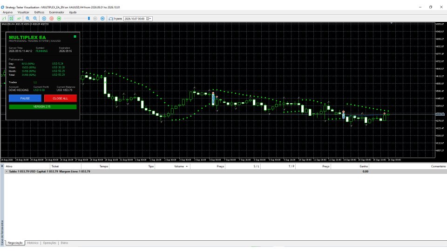Open the Gráficos menu
The width and height of the screenshot is (447, 251).
tap(39, 12)
